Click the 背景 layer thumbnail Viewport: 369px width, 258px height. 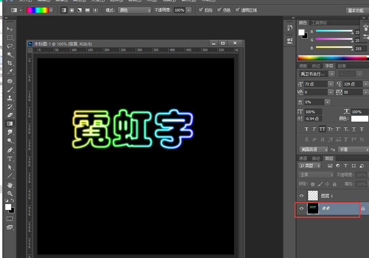pyautogui.click(x=313, y=209)
